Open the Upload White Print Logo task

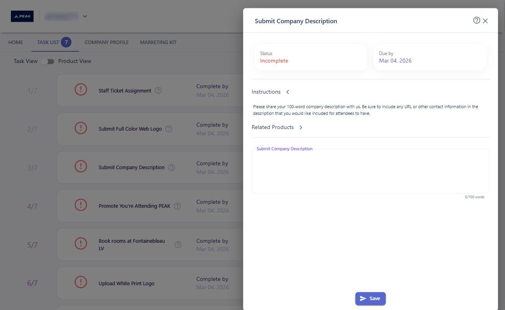click(126, 283)
